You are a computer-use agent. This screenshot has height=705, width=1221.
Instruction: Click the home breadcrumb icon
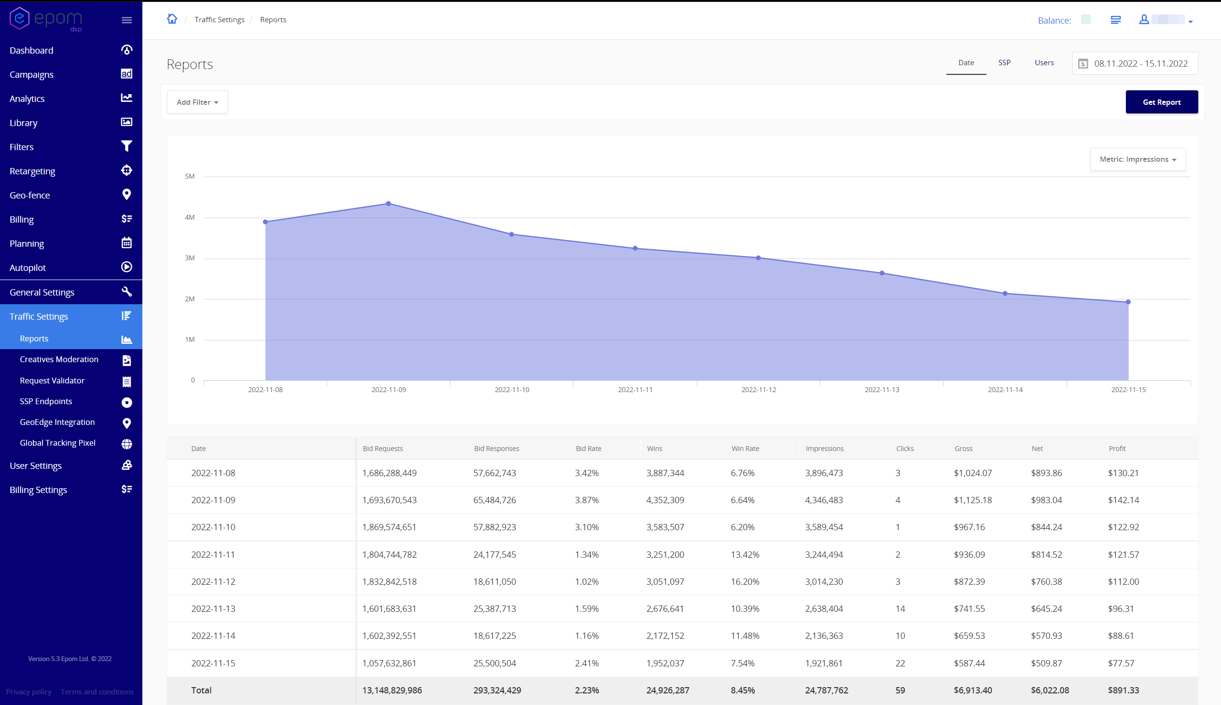pyautogui.click(x=172, y=19)
